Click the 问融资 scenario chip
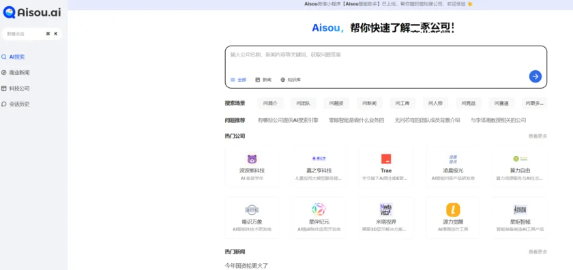The image size is (573, 270). click(336, 104)
